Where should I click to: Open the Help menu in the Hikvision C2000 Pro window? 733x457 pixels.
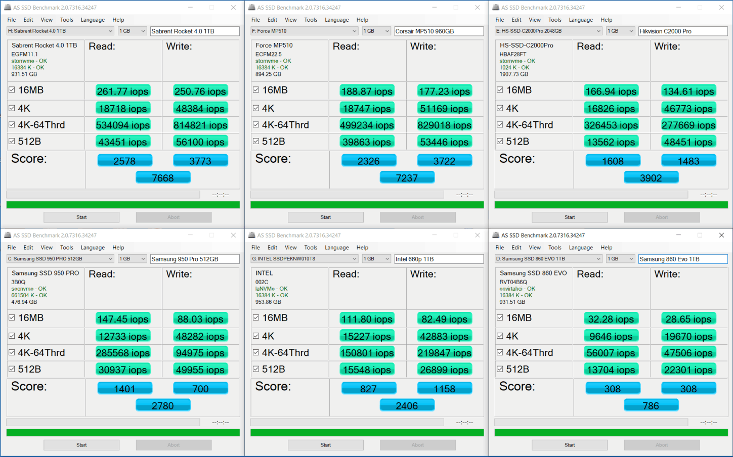(607, 20)
